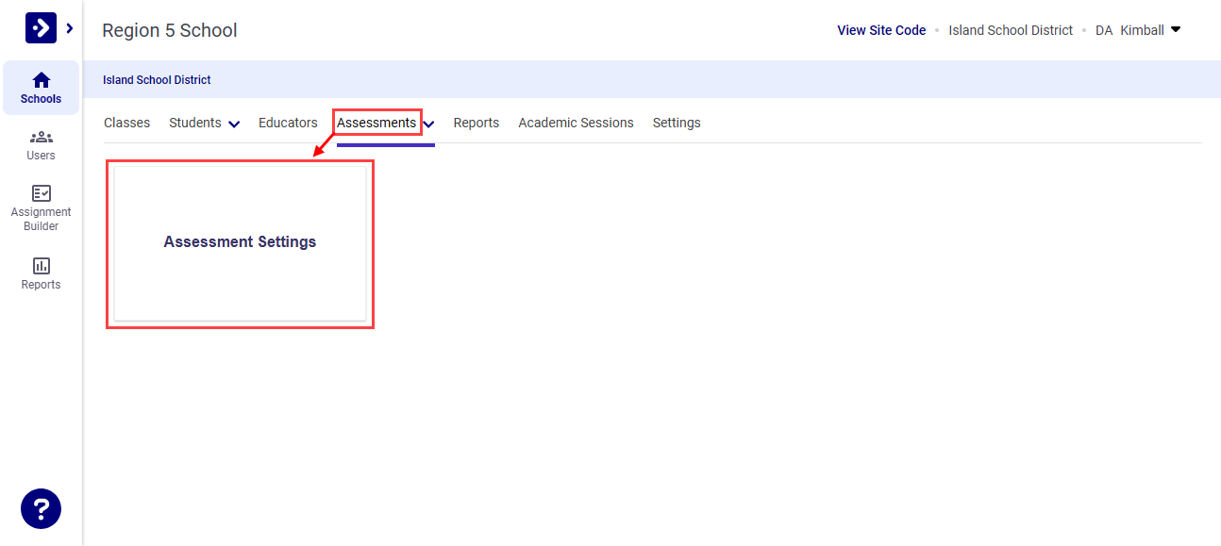Select the Users icon in the sidebar
The image size is (1221, 546).
41,144
